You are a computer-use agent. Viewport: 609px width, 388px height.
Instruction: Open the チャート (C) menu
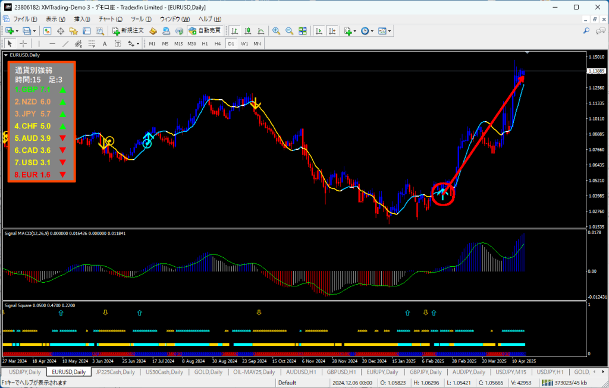click(110, 19)
